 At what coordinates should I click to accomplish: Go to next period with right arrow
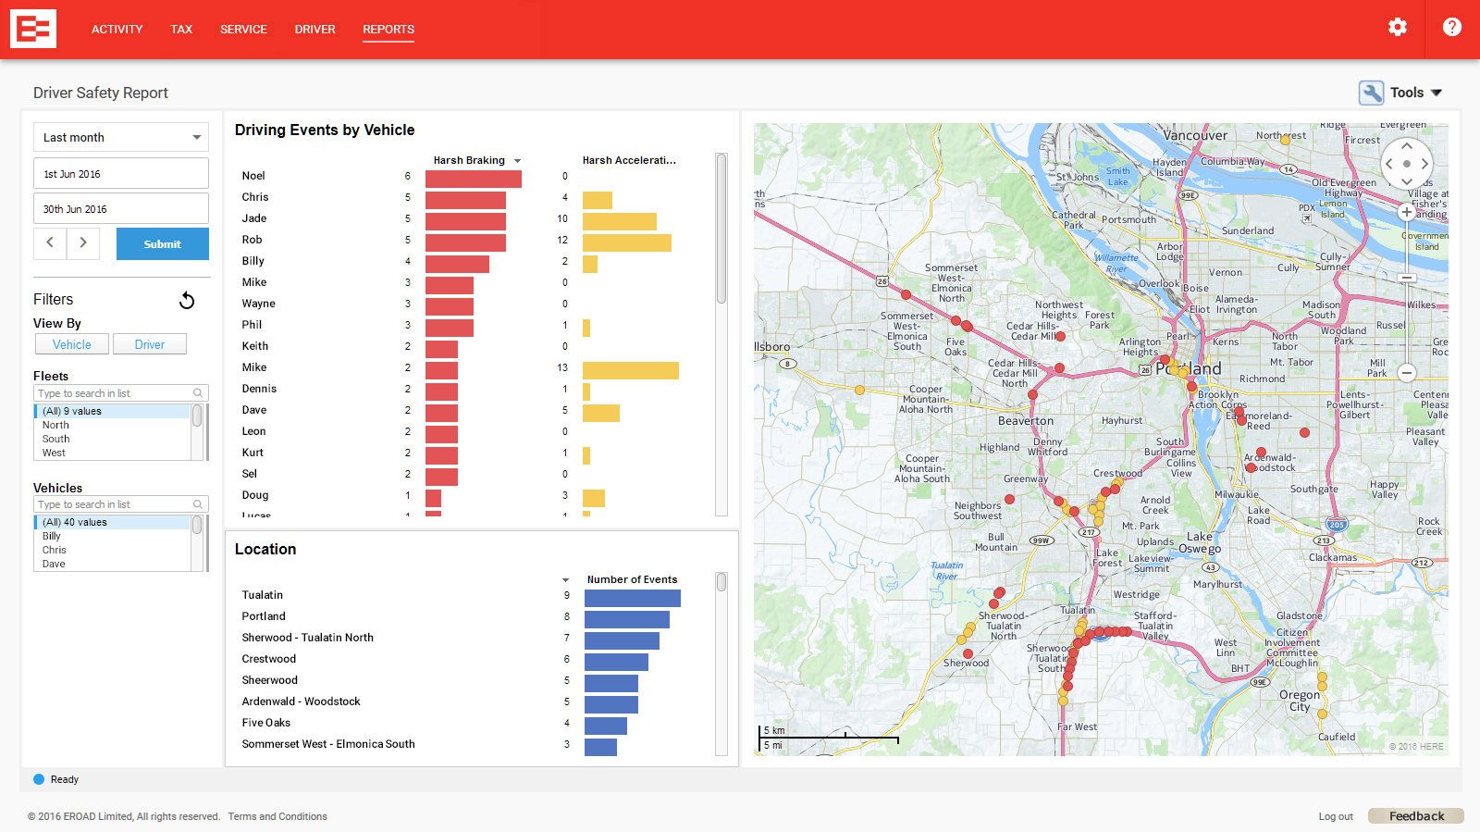tap(83, 242)
